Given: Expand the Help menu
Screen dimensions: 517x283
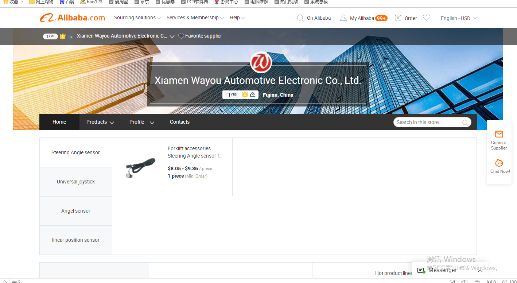Looking at the screenshot, I should click(x=237, y=18).
